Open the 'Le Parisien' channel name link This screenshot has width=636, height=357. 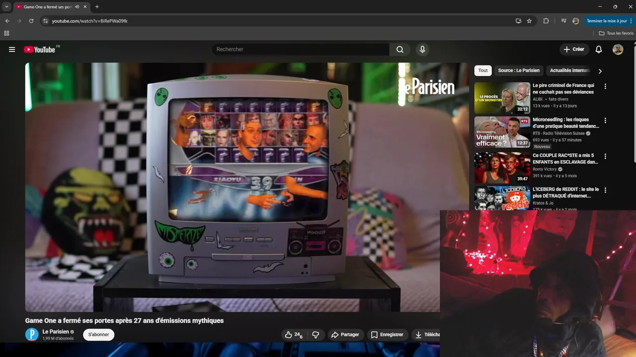56,332
